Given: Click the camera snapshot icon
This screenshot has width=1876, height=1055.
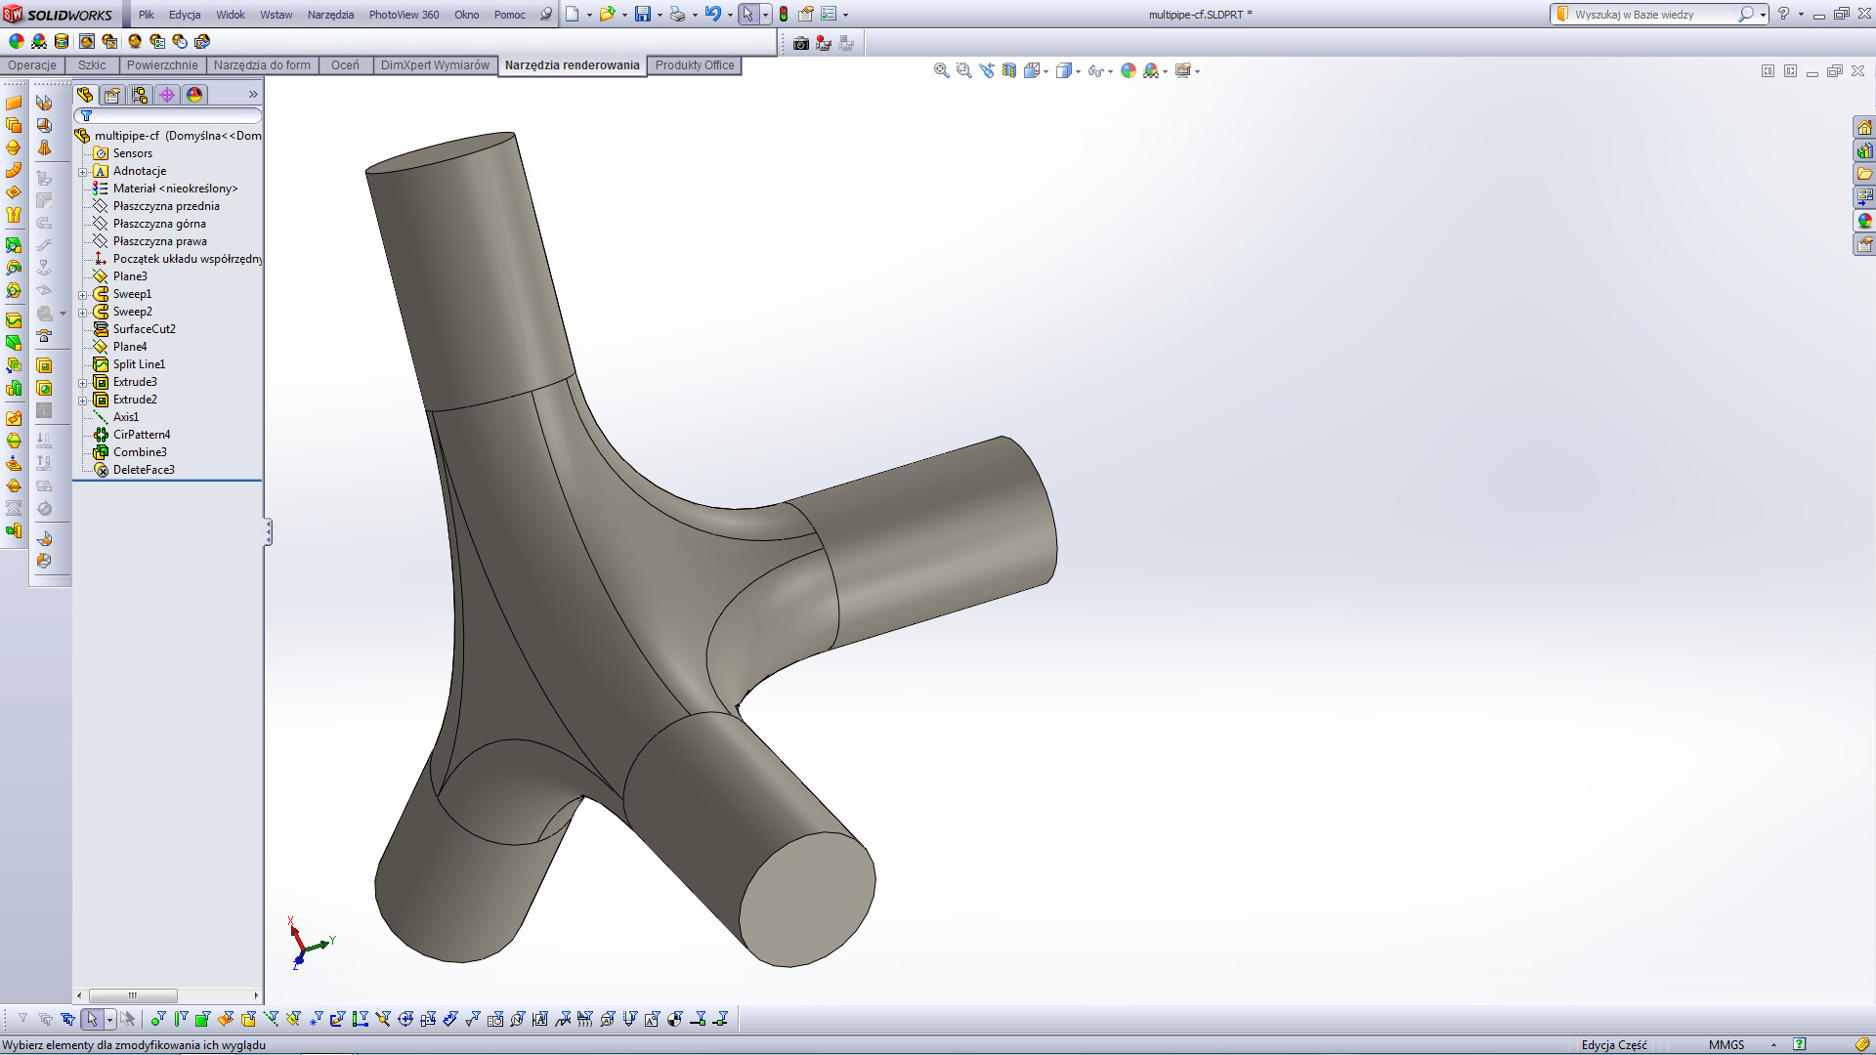Looking at the screenshot, I should (x=801, y=43).
